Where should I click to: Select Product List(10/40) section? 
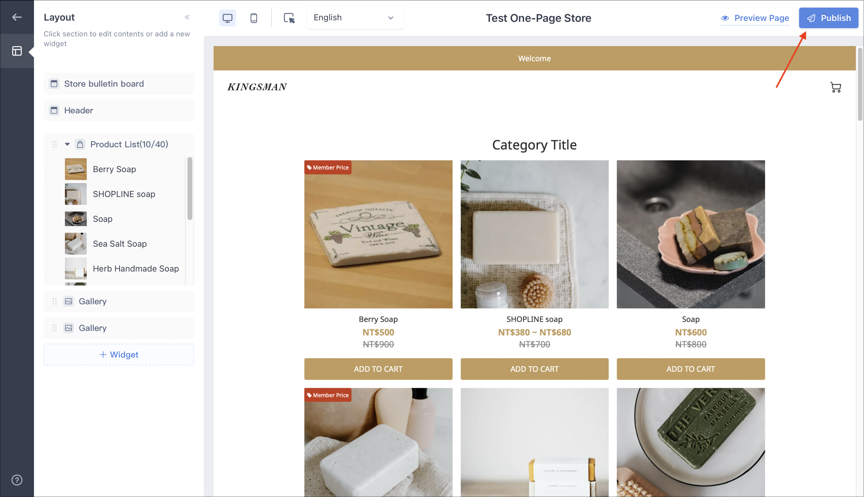(119, 144)
